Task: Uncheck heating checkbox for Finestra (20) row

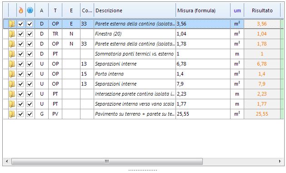Action: click(x=21, y=34)
